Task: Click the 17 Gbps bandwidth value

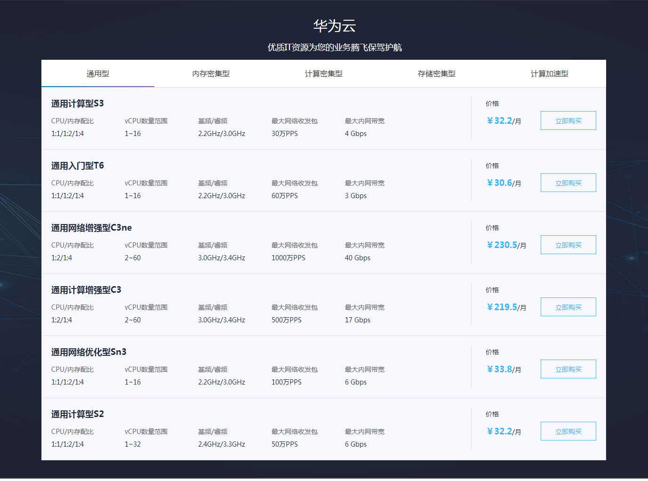Action: coord(358,320)
